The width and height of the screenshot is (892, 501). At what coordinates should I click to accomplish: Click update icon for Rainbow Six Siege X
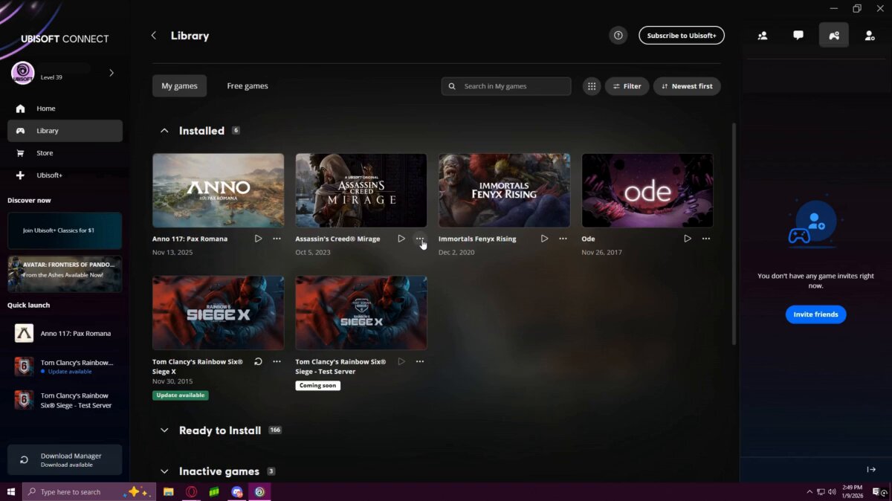[258, 362]
